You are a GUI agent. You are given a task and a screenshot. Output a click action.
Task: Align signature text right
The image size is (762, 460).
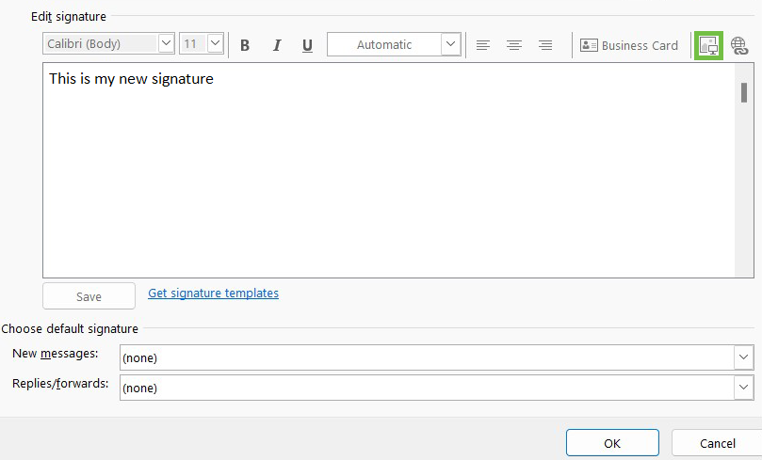[x=545, y=45]
